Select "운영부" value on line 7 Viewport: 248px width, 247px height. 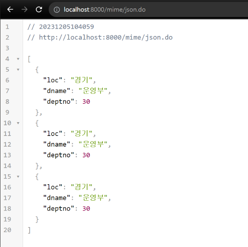click(x=93, y=91)
